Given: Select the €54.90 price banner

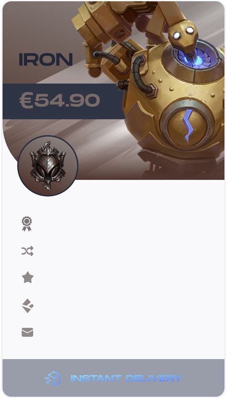Looking at the screenshot, I should tap(63, 101).
